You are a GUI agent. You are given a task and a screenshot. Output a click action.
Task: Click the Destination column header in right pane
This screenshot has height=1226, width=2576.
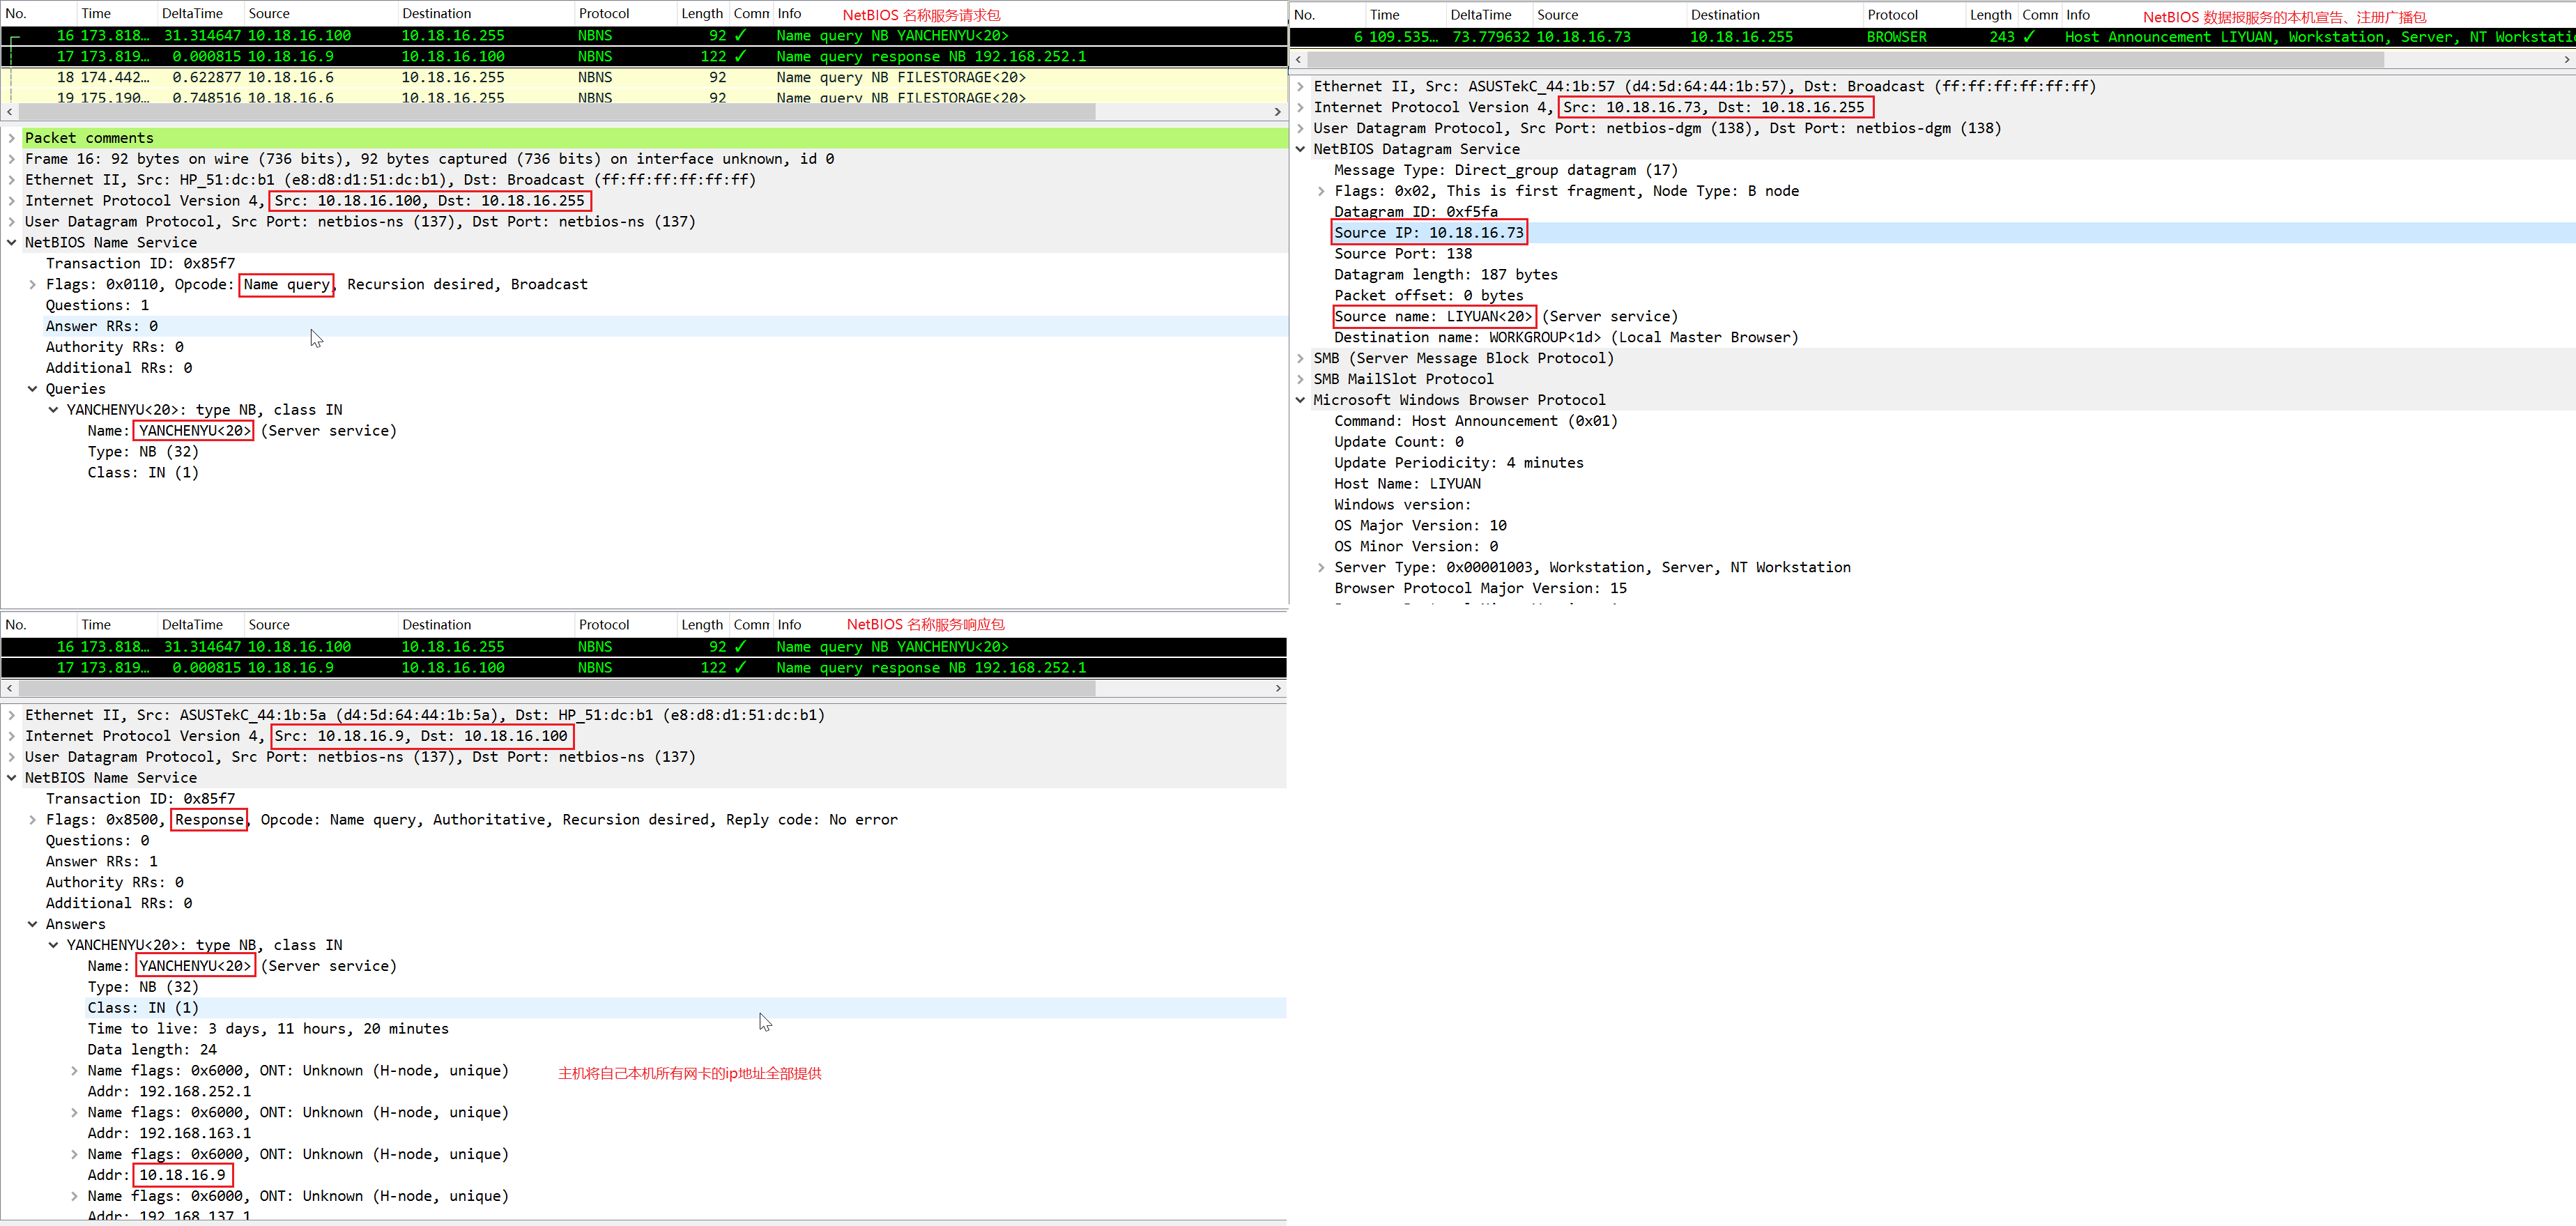pyautogui.click(x=1725, y=15)
